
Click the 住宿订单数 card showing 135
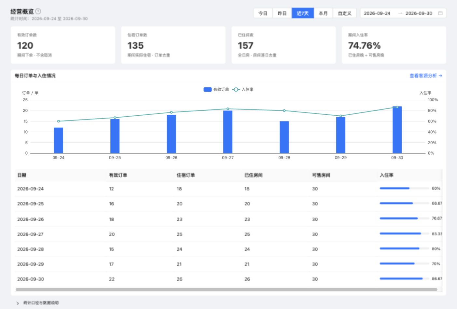173,45
